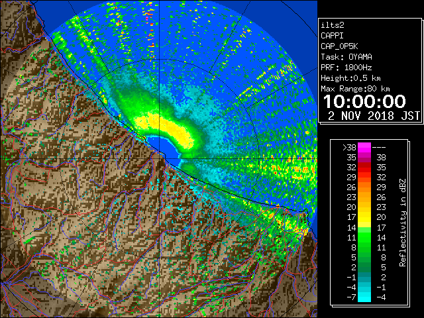Click the '-7' legend label

(351, 297)
